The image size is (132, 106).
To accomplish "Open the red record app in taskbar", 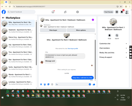I will pos(28,91).
